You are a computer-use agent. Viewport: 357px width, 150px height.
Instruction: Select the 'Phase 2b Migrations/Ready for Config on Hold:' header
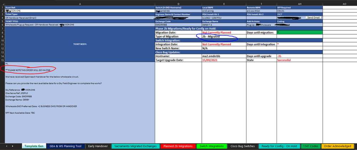click(239, 29)
